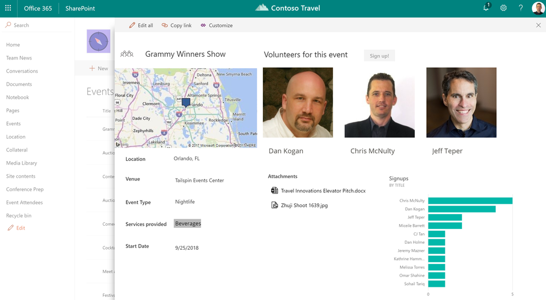The width and height of the screenshot is (546, 300).
Task: Click the Edit all pencil icon
Action: click(132, 25)
